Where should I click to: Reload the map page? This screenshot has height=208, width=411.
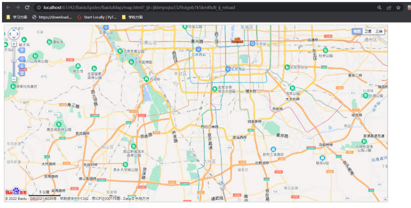click(x=27, y=7)
